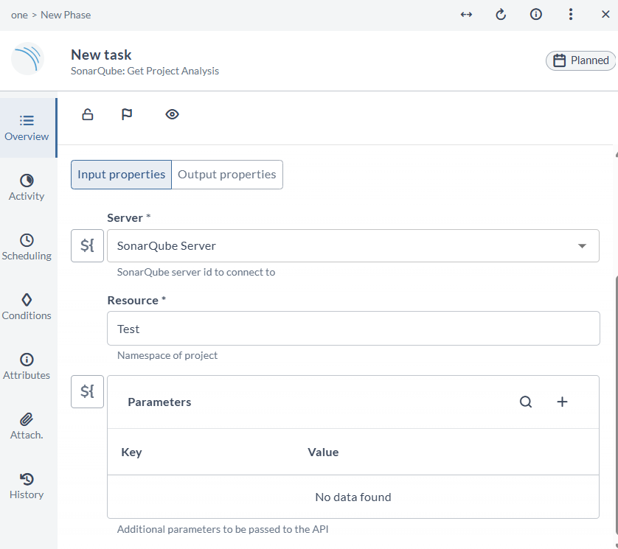This screenshot has height=549, width=618.
Task: Switch to Output properties tab
Action: 227,175
